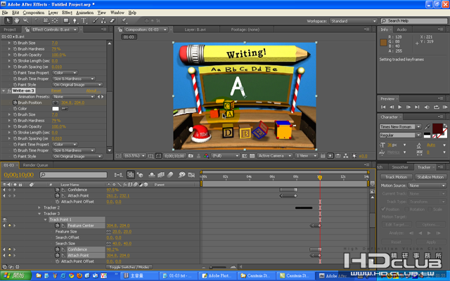The height and width of the screenshot is (281, 450).
Task: Click the timeline zoom slider
Action: click(219, 267)
